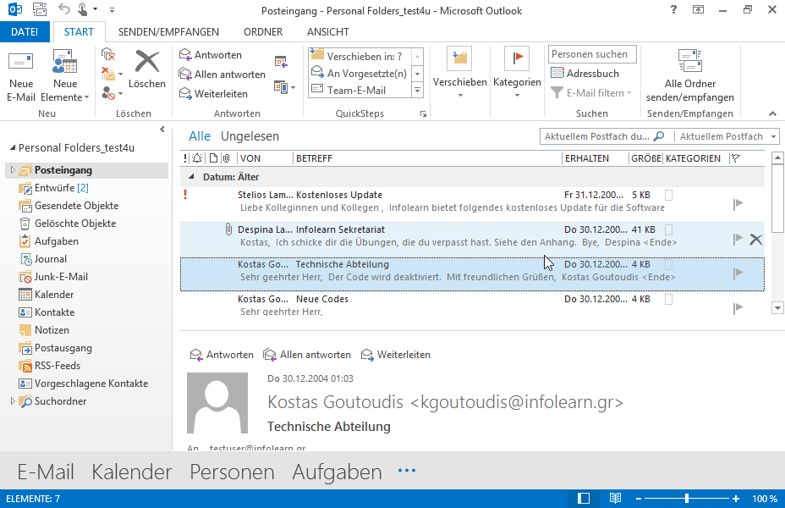Flag the Neue Codes message
This screenshot has height=508, width=785.
point(738,308)
